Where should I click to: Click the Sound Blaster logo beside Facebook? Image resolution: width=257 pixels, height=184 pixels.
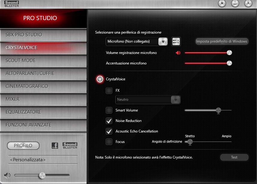[70, 145]
